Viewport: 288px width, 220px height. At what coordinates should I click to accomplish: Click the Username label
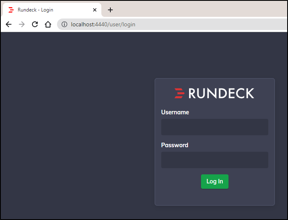175,112
